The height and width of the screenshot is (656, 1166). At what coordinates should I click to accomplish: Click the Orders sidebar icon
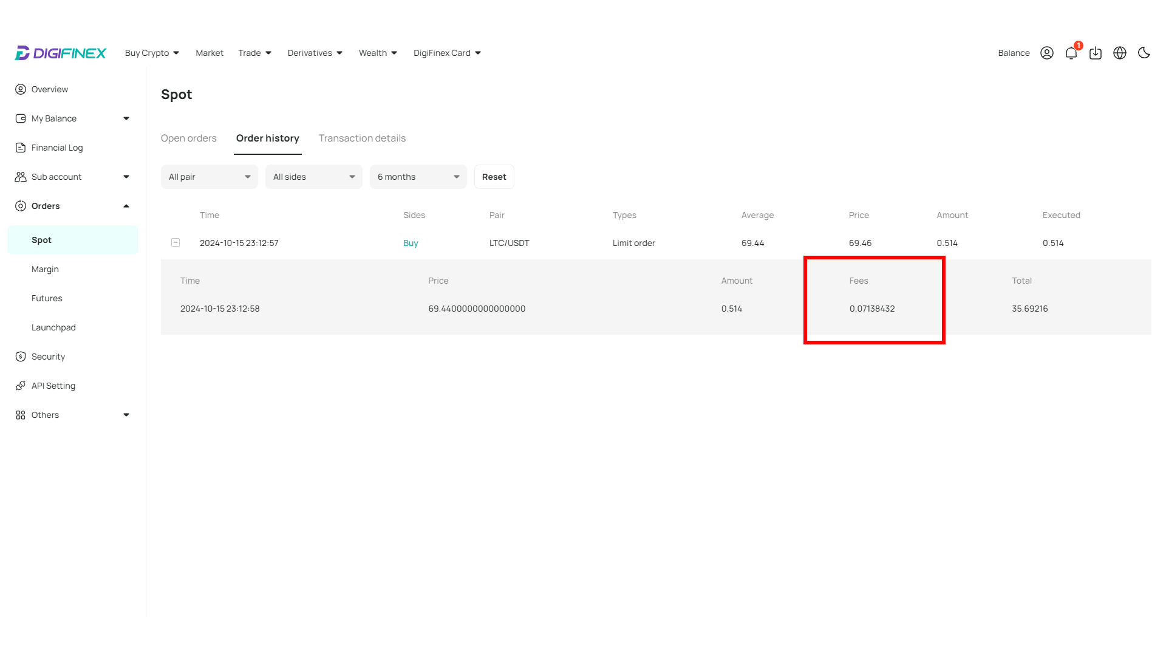point(21,206)
